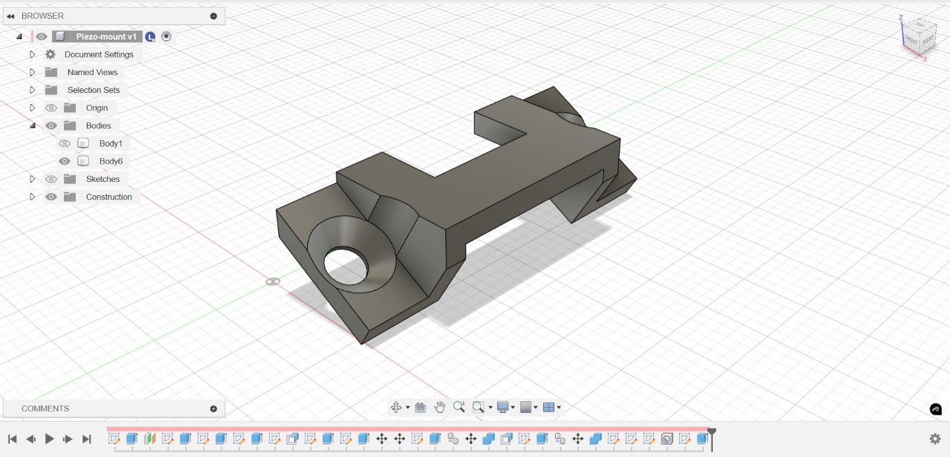The width and height of the screenshot is (950, 457).
Task: Collapse the Piezo-mount v1 root node
Action: pos(19,37)
